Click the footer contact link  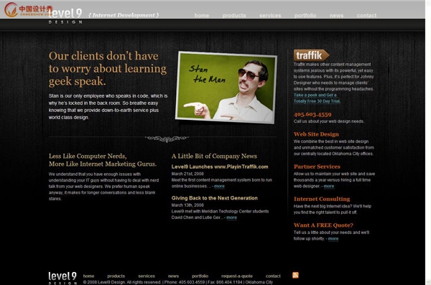click(273, 276)
